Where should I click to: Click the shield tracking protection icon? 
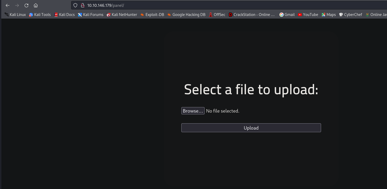[75, 5]
